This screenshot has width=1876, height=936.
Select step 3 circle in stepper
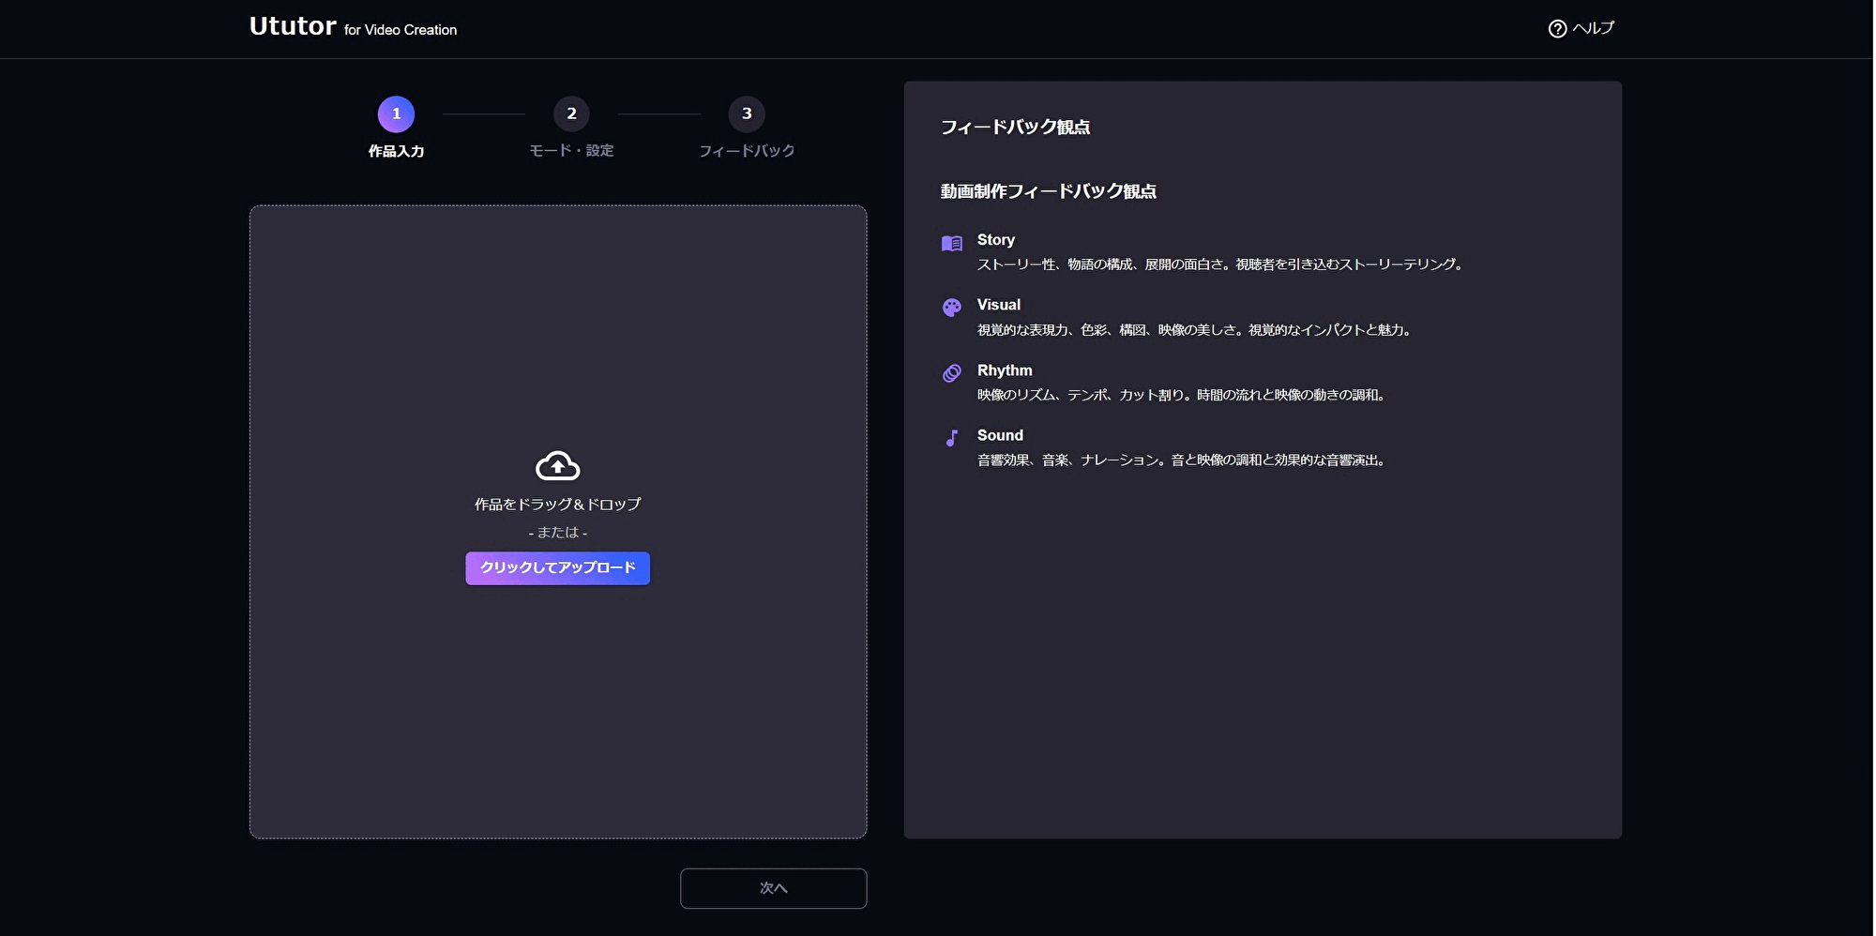coord(747,114)
